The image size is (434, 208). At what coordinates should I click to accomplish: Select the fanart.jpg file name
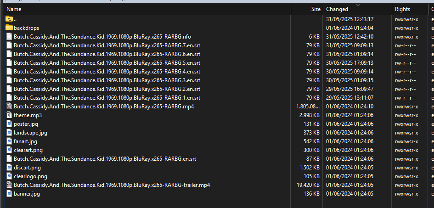pyautogui.click(x=25, y=141)
